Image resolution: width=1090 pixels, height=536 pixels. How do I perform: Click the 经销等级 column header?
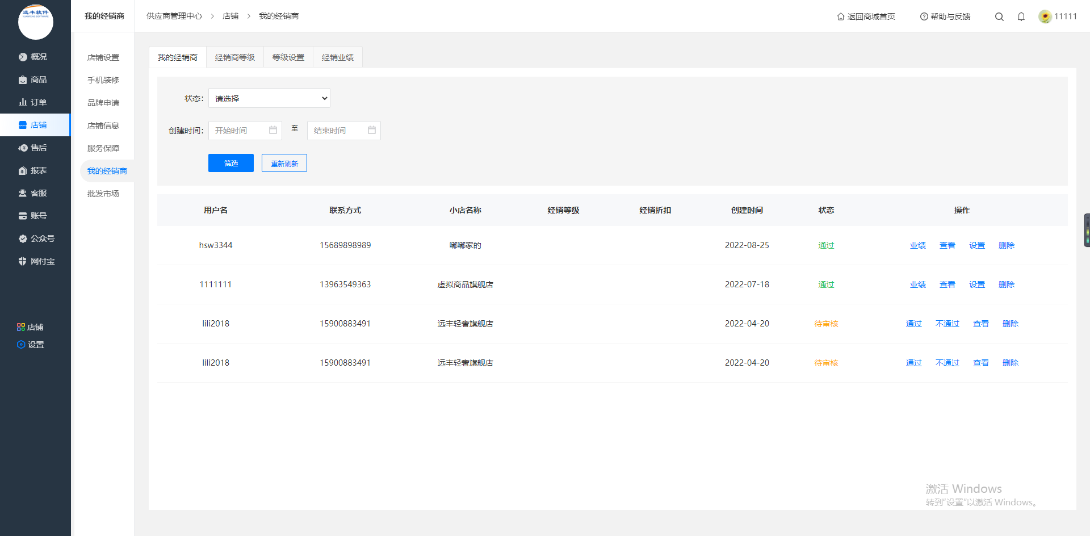click(563, 210)
